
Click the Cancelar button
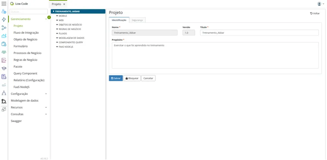(x=148, y=78)
